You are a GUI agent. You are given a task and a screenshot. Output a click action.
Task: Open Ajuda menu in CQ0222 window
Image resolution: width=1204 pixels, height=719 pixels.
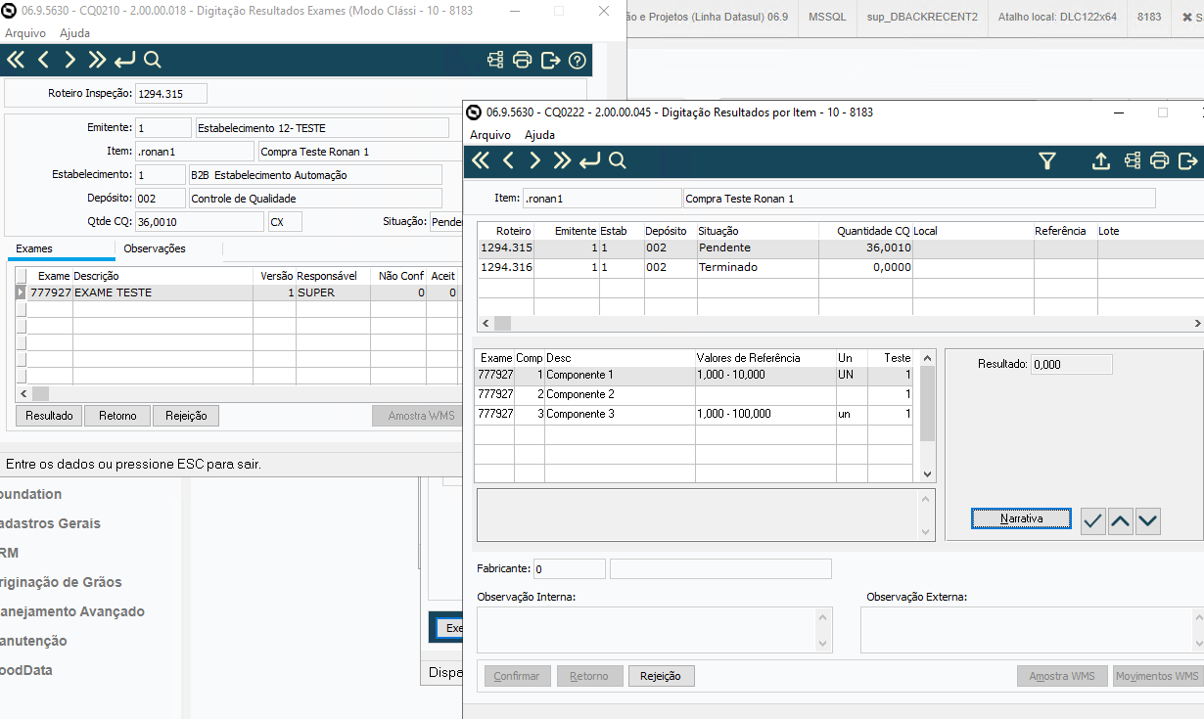(x=539, y=135)
